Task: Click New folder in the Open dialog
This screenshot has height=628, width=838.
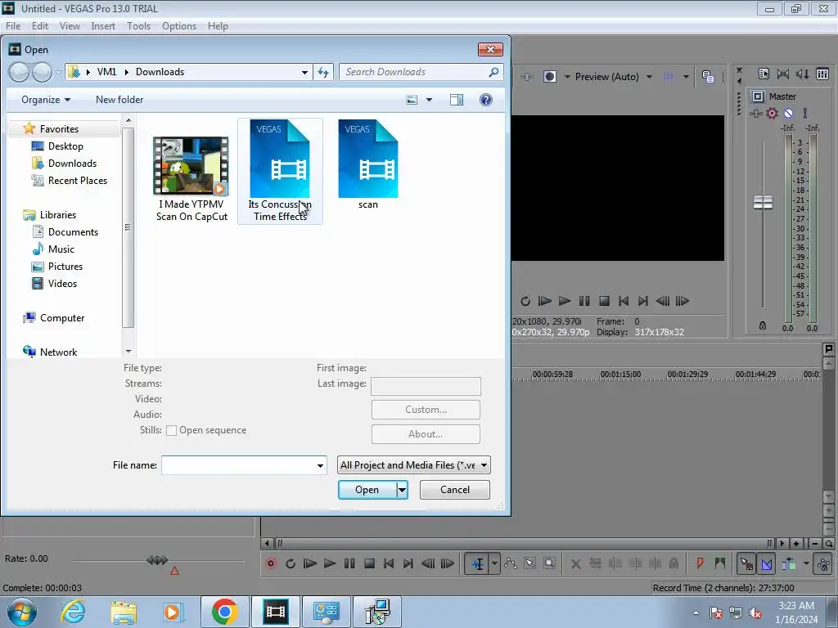Action: (119, 100)
